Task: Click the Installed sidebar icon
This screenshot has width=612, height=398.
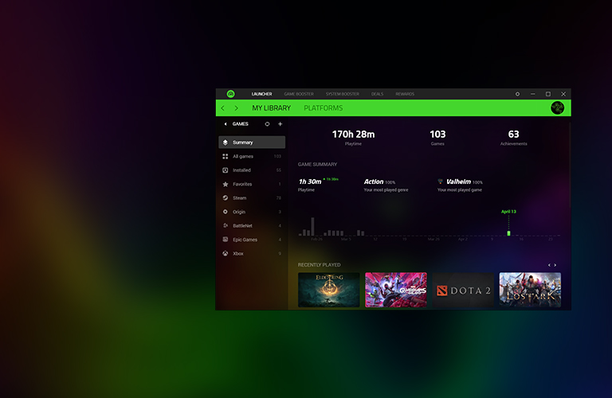Action: [226, 170]
